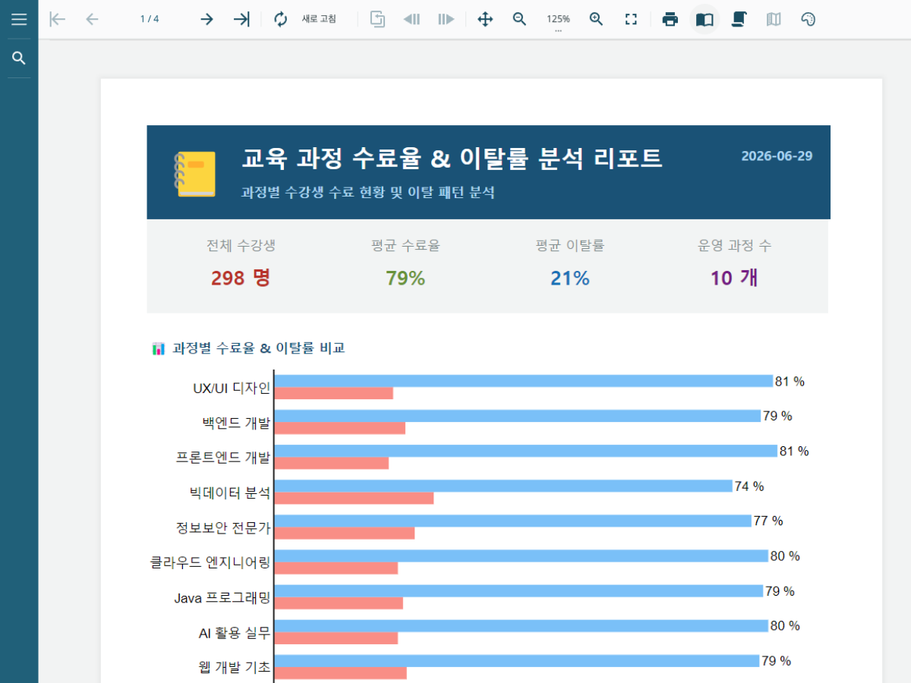Click the 프론트엔드 개발 axis label

click(223, 458)
